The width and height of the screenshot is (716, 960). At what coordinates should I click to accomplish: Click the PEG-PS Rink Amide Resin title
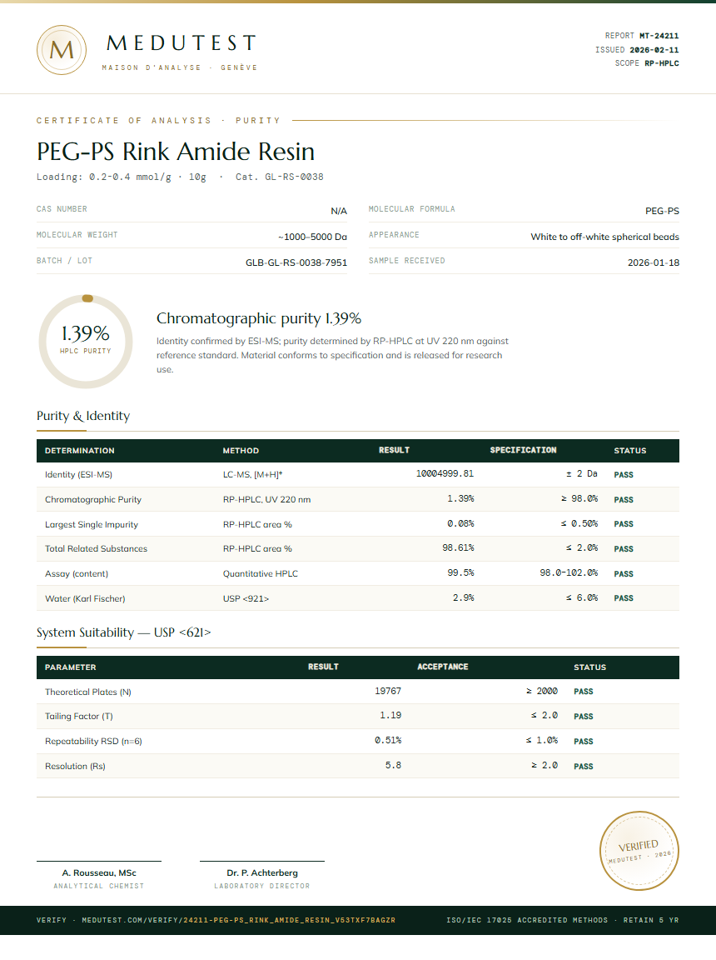point(176,151)
